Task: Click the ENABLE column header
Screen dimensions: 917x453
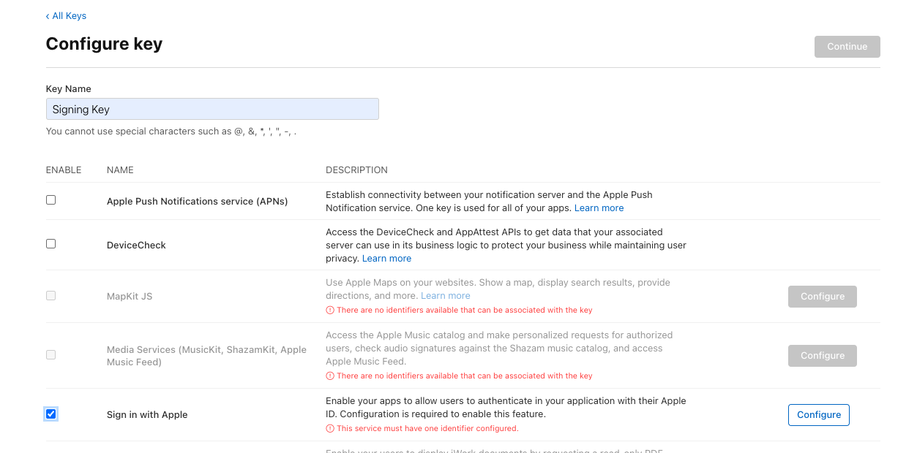Action: coord(64,170)
